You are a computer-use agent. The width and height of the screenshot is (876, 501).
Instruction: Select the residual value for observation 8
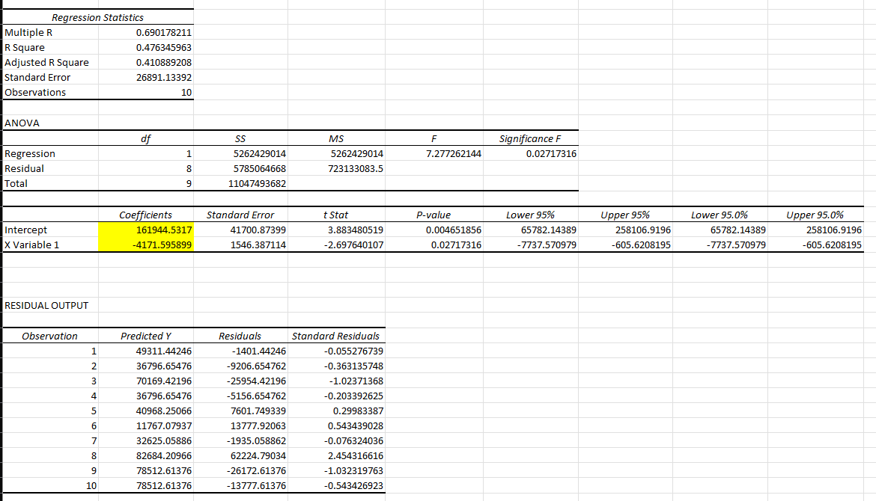click(x=243, y=455)
